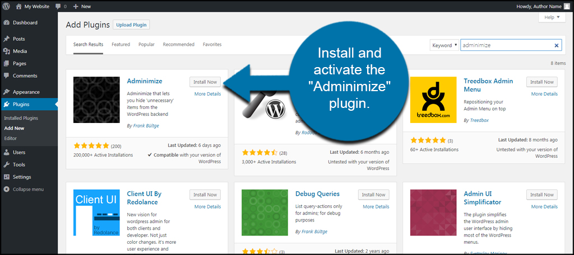Install the Treedbox Admin Menu plugin
The width and height of the screenshot is (574, 255).
click(542, 82)
